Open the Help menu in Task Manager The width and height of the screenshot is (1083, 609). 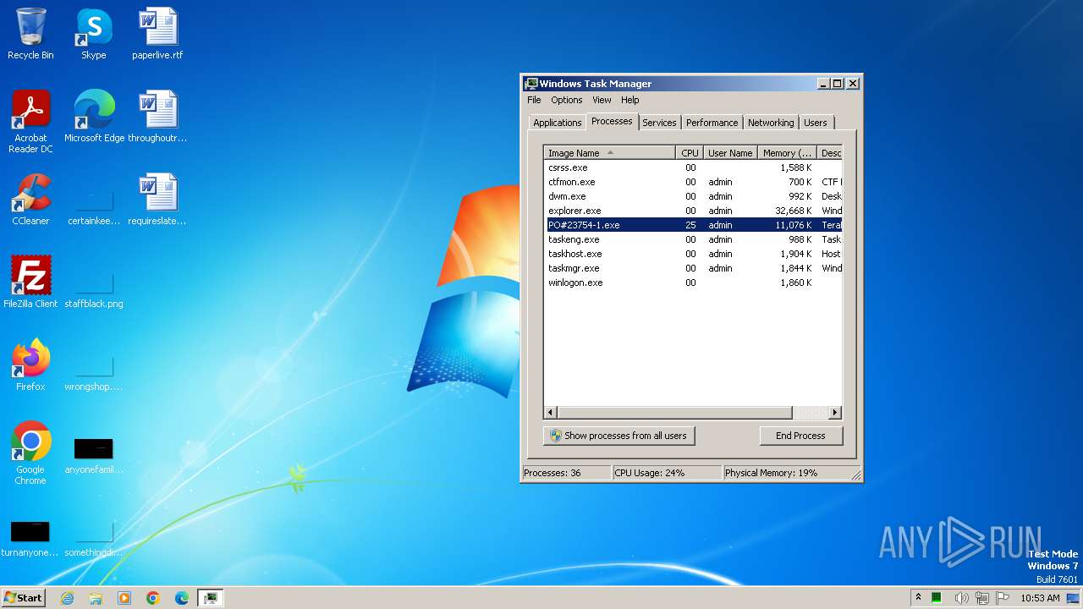click(630, 100)
